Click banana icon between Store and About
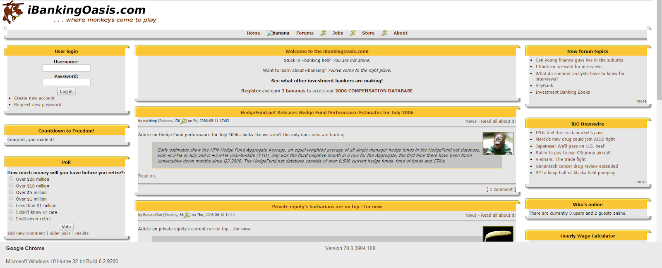Screen dimensions: 662x268 tap(384, 33)
